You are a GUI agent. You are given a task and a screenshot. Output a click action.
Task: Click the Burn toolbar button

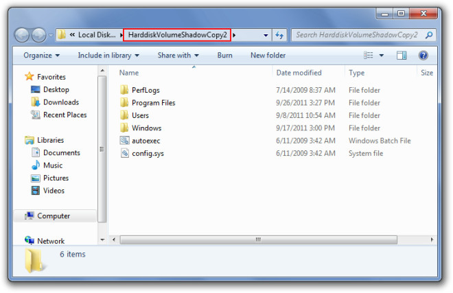224,55
